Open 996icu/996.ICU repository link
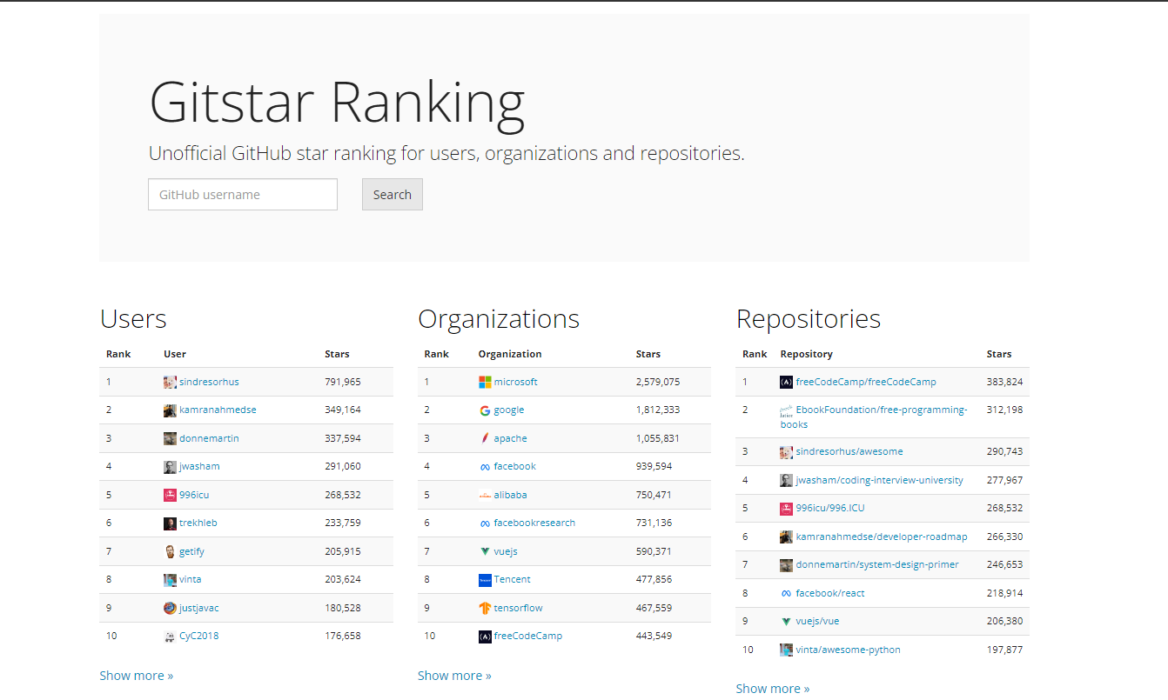 point(830,508)
